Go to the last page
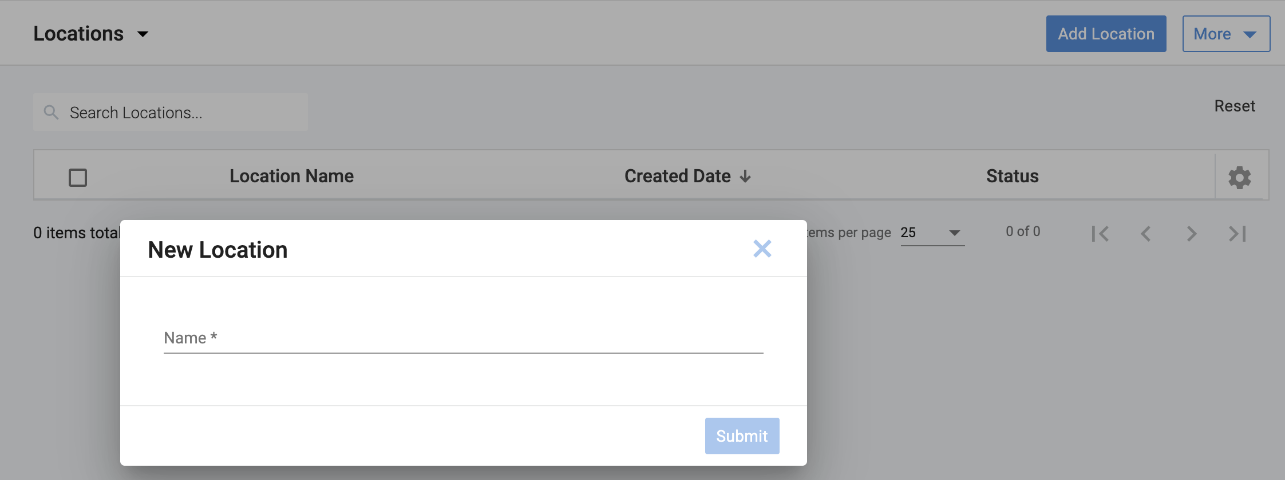Screen dimensions: 1285x480 (1237, 234)
